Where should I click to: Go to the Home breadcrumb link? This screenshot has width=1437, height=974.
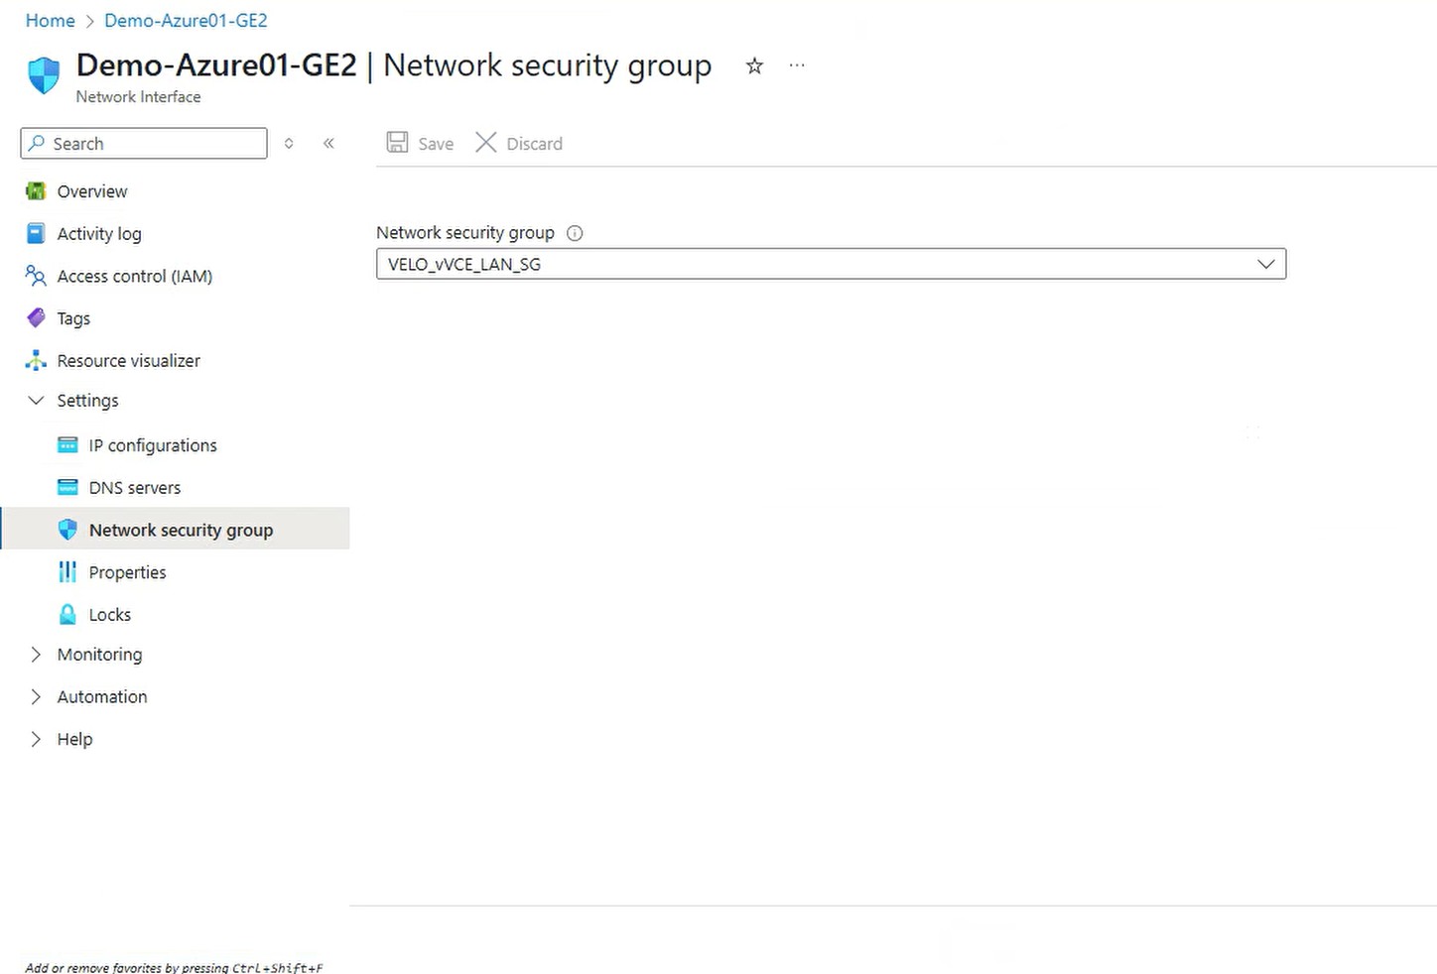pos(50,21)
